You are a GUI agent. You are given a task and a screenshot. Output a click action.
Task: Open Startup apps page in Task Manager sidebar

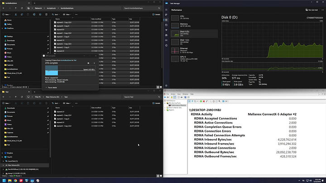pyautogui.click(x=166, y=30)
